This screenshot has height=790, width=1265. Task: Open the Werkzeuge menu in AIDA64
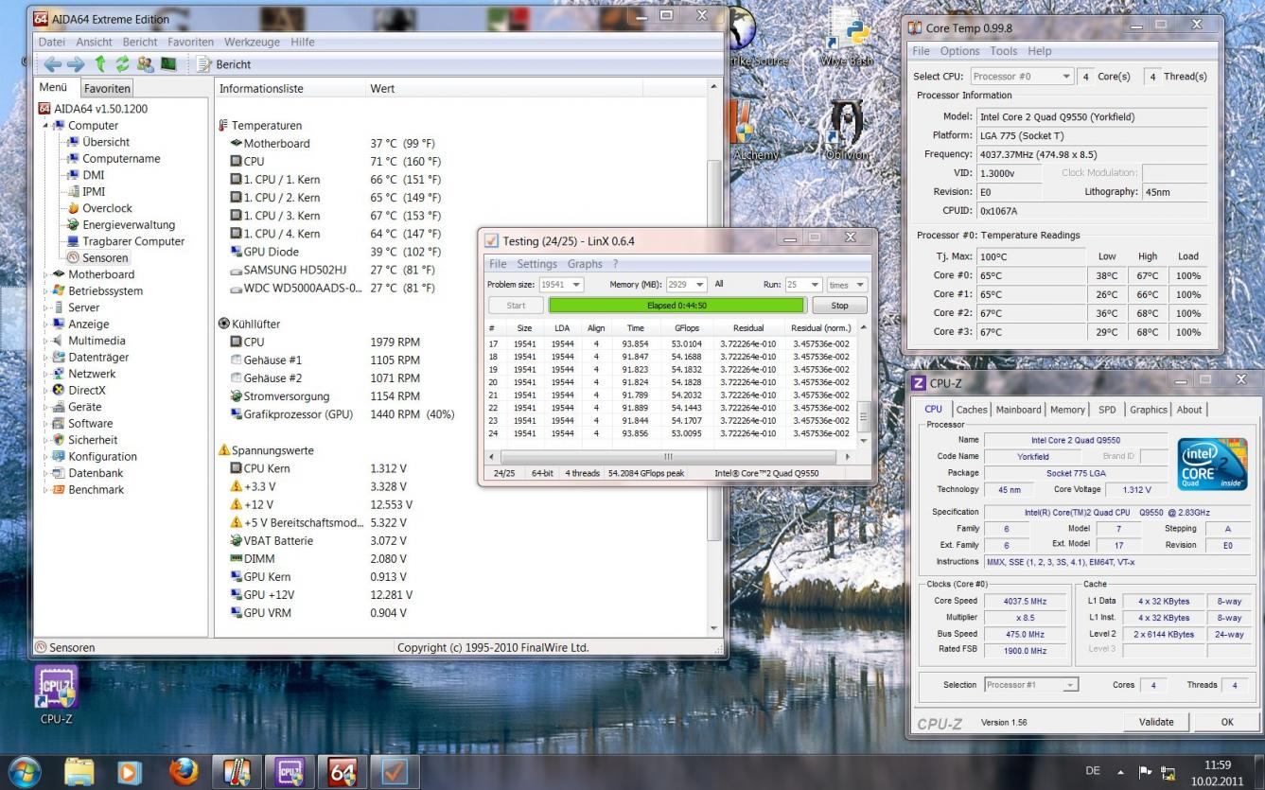[x=250, y=42]
